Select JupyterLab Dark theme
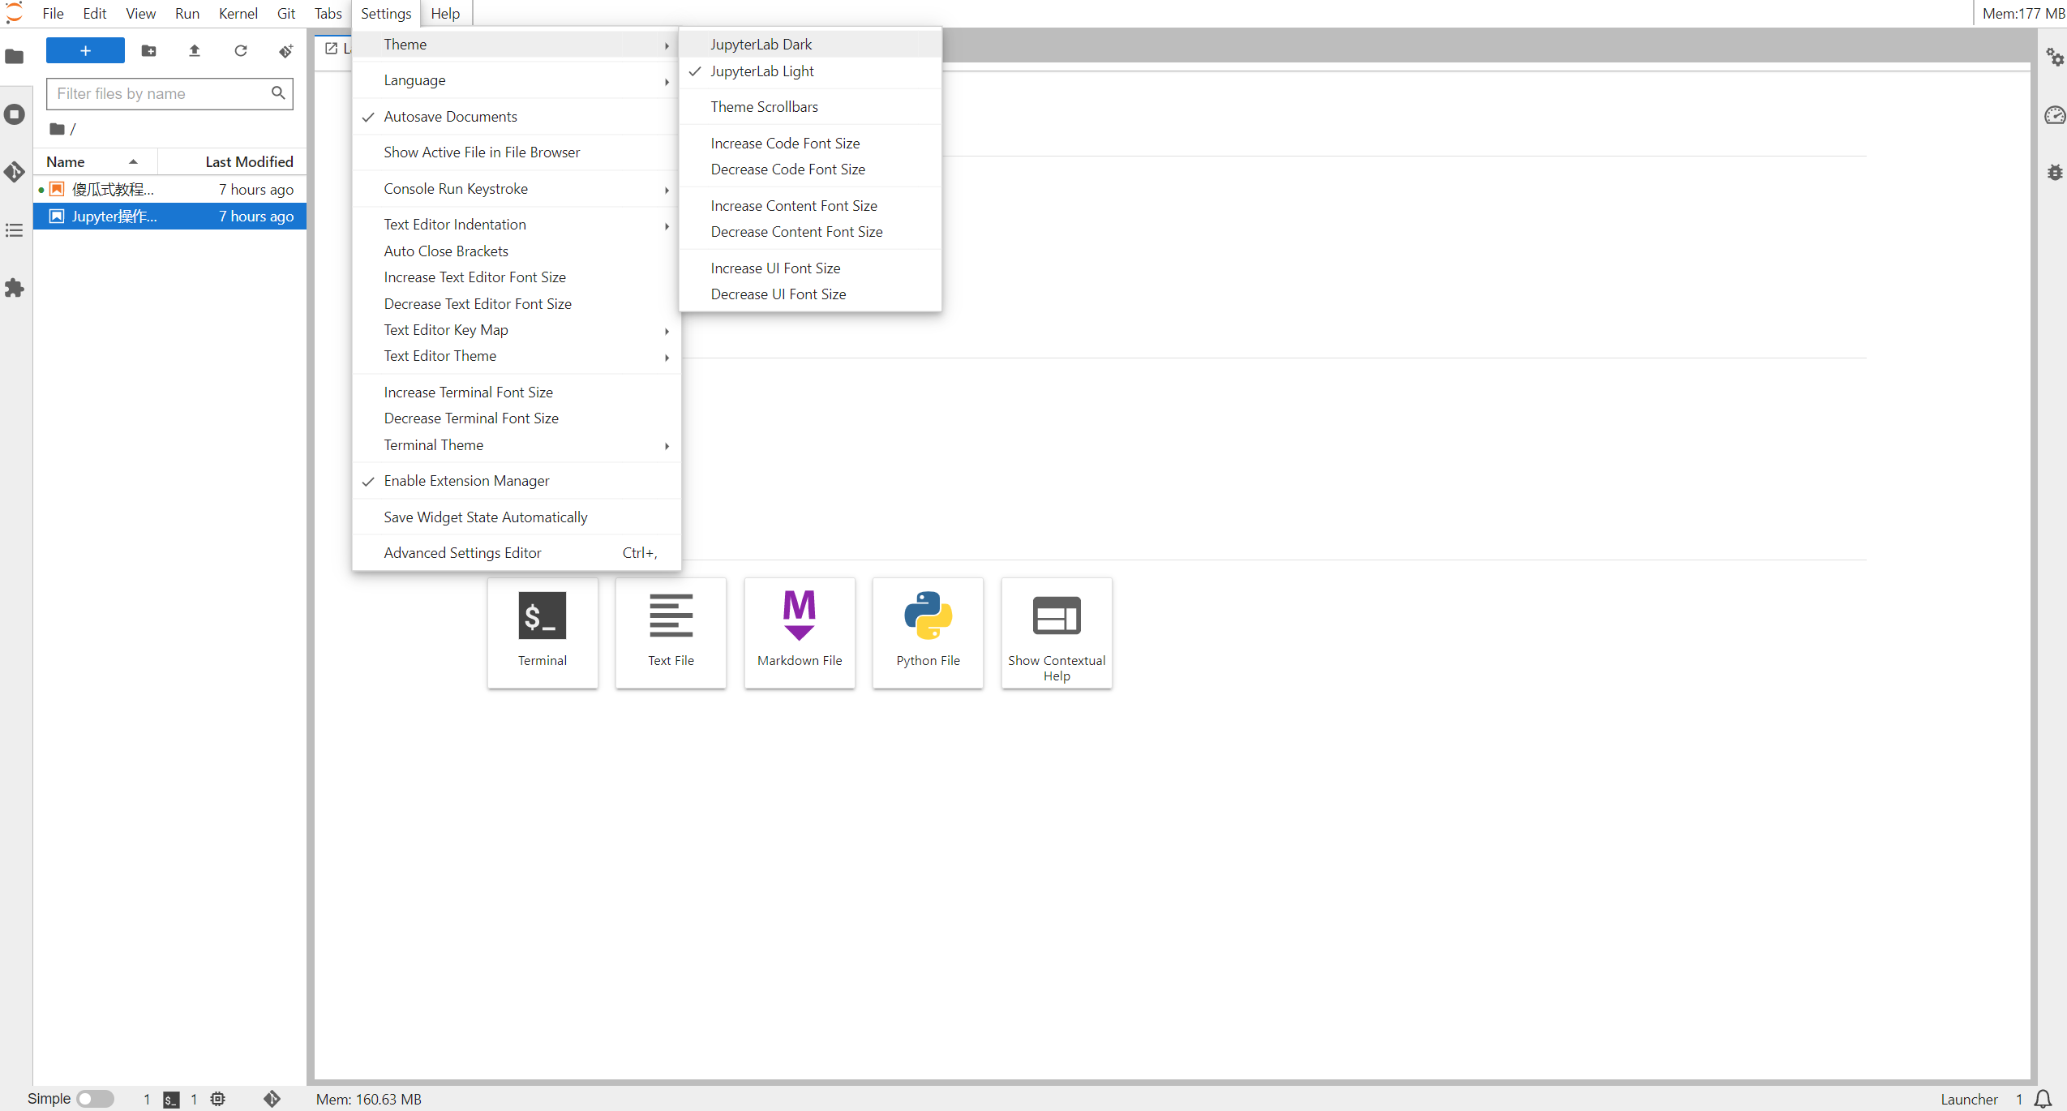This screenshot has height=1111, width=2067. (761, 44)
